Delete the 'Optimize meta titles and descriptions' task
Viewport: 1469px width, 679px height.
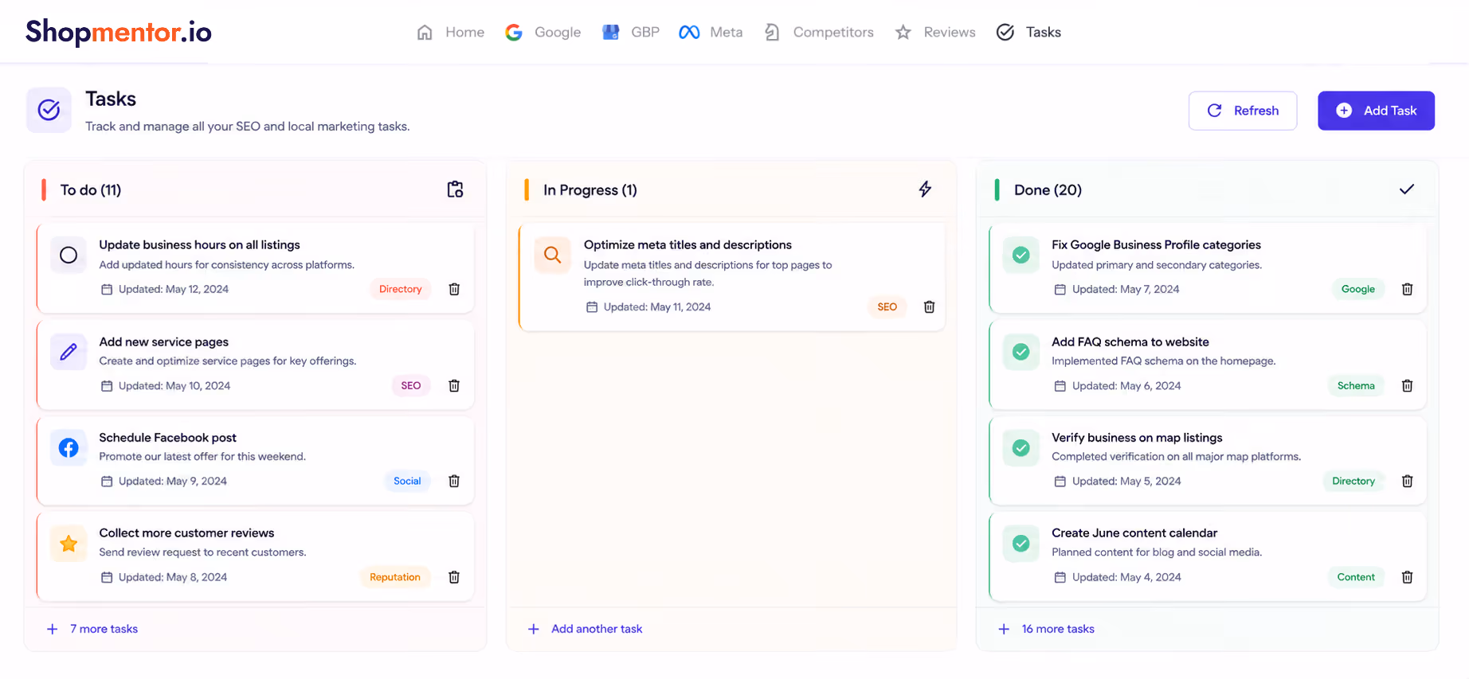coord(929,306)
